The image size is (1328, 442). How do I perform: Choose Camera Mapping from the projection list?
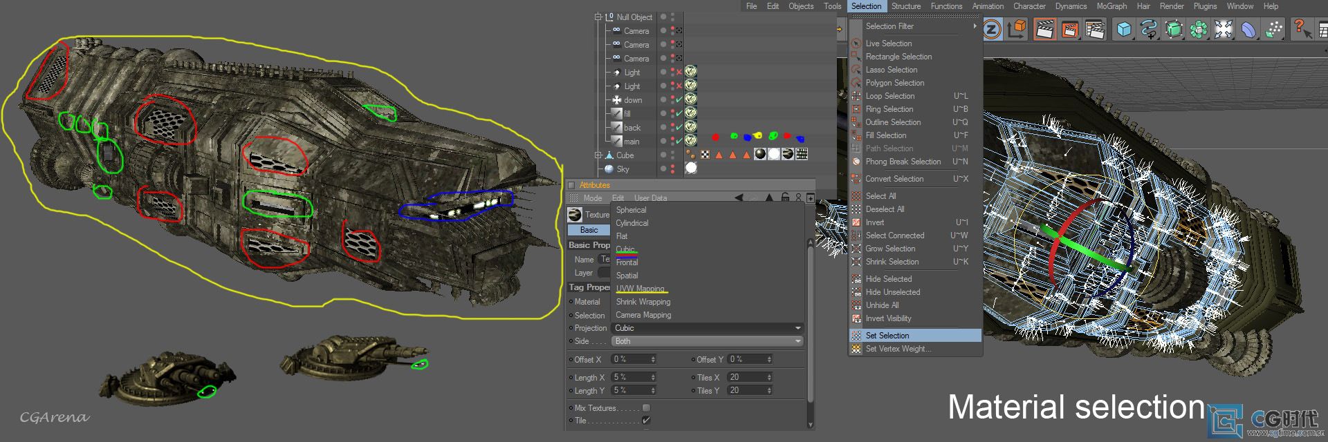643,315
